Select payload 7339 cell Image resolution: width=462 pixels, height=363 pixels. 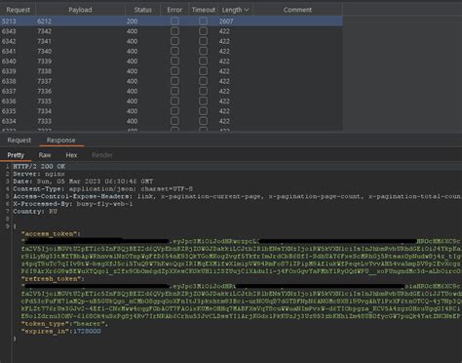click(44, 61)
